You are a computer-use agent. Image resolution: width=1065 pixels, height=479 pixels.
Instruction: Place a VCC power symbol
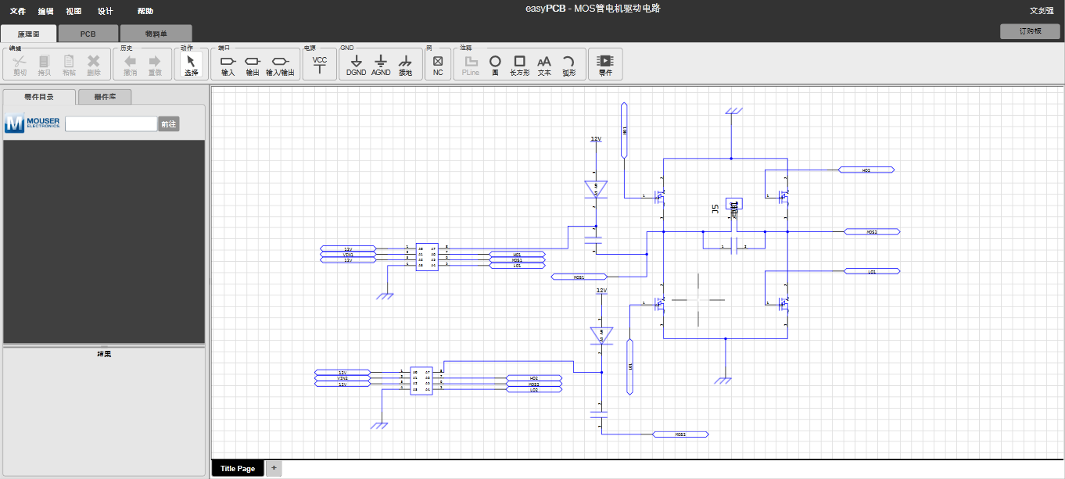coord(320,65)
